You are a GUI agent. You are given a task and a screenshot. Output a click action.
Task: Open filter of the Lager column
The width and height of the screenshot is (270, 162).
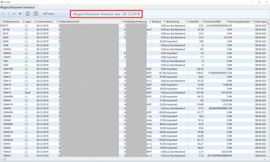[35, 22]
